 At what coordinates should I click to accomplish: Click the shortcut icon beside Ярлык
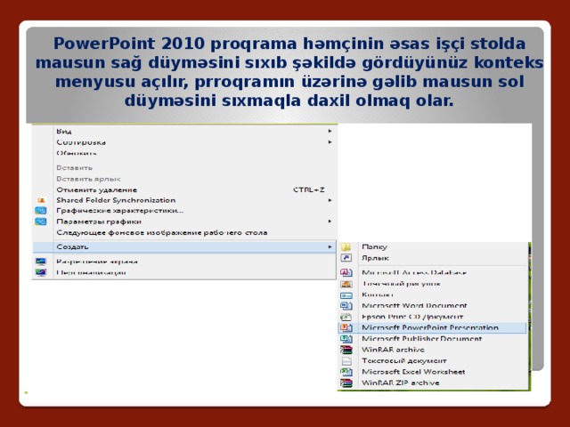click(346, 258)
